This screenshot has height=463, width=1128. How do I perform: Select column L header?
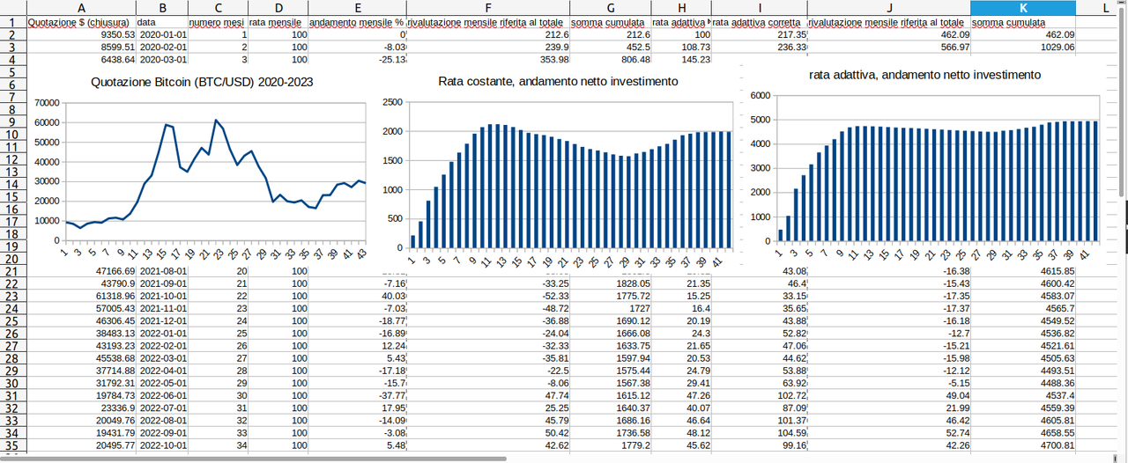[x=1105, y=8]
